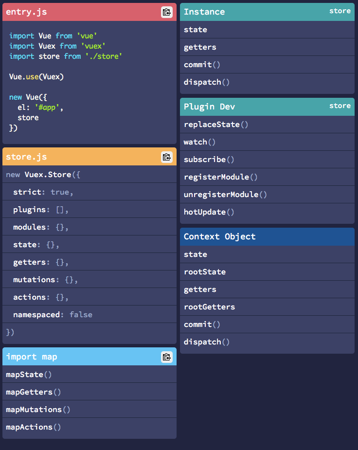
Task: Select getters under Context Object
Action: pyautogui.click(x=267, y=289)
